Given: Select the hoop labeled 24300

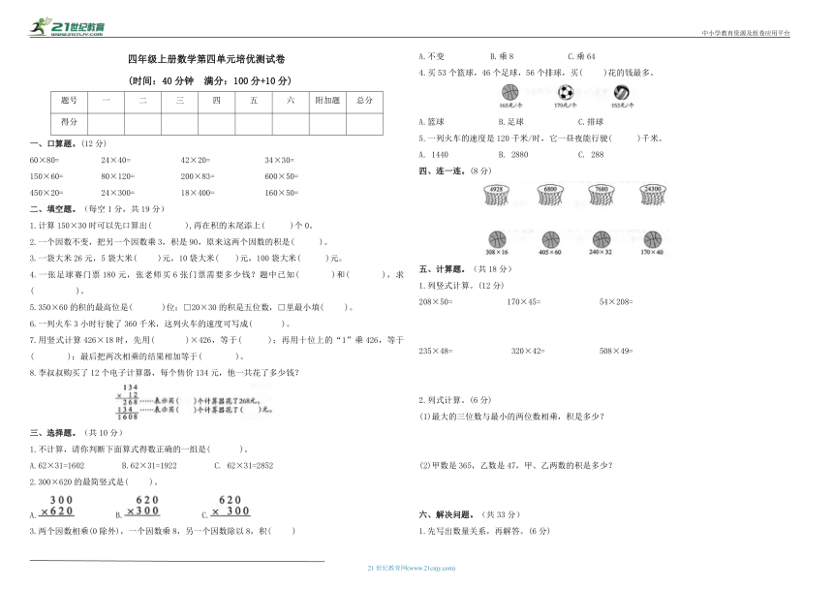Looking at the screenshot, I should [653, 195].
